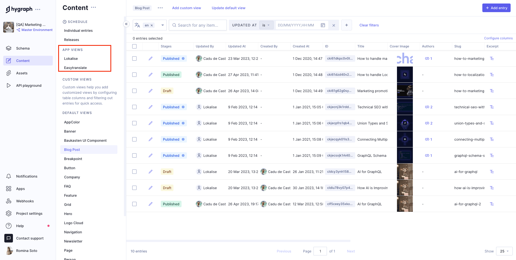516x260 pixels.
Task: Click the Add entry button
Action: coord(496,8)
